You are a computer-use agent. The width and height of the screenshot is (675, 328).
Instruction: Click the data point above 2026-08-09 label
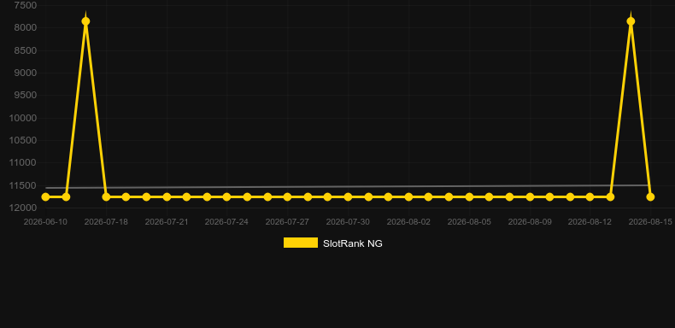coord(530,196)
